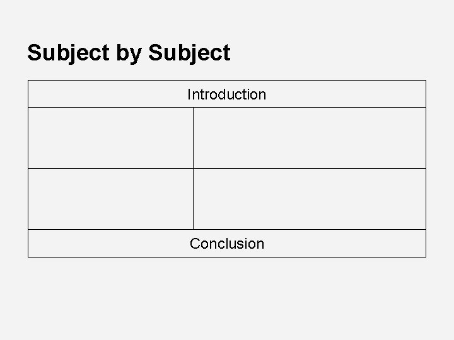Viewport: 454px width, 340px height.
Task: Click the table's right outer border
Action: (x=426, y=168)
